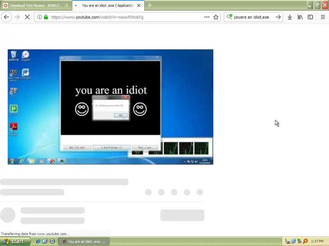Click the green padlock security icon

tap(46, 17)
